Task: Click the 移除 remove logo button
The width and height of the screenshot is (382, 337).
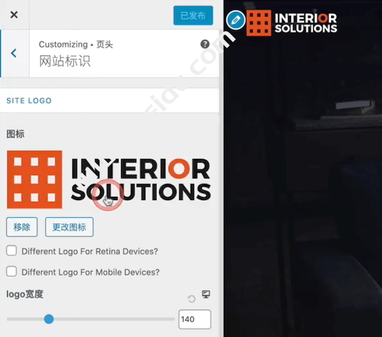Action: [x=22, y=227]
